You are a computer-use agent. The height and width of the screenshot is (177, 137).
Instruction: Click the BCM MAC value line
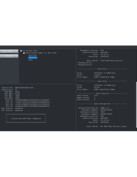coord(12,92)
